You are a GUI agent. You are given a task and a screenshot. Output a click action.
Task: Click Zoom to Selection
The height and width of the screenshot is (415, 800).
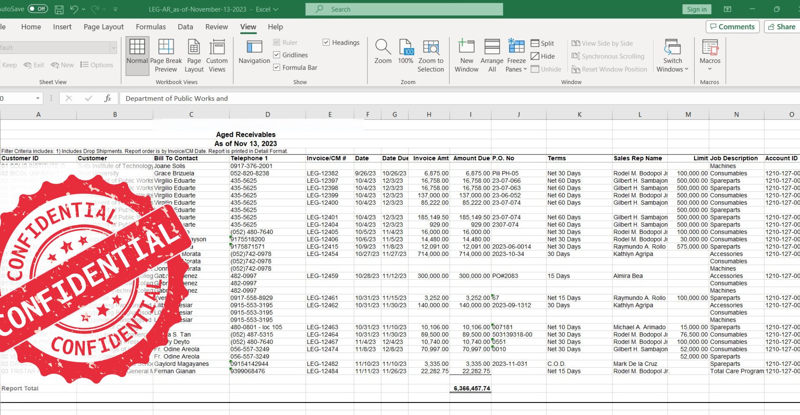point(431,56)
